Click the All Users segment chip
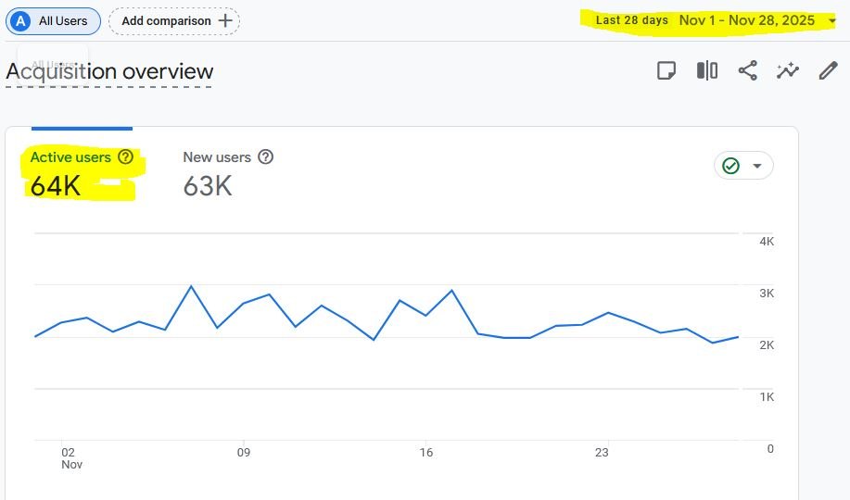 point(53,21)
